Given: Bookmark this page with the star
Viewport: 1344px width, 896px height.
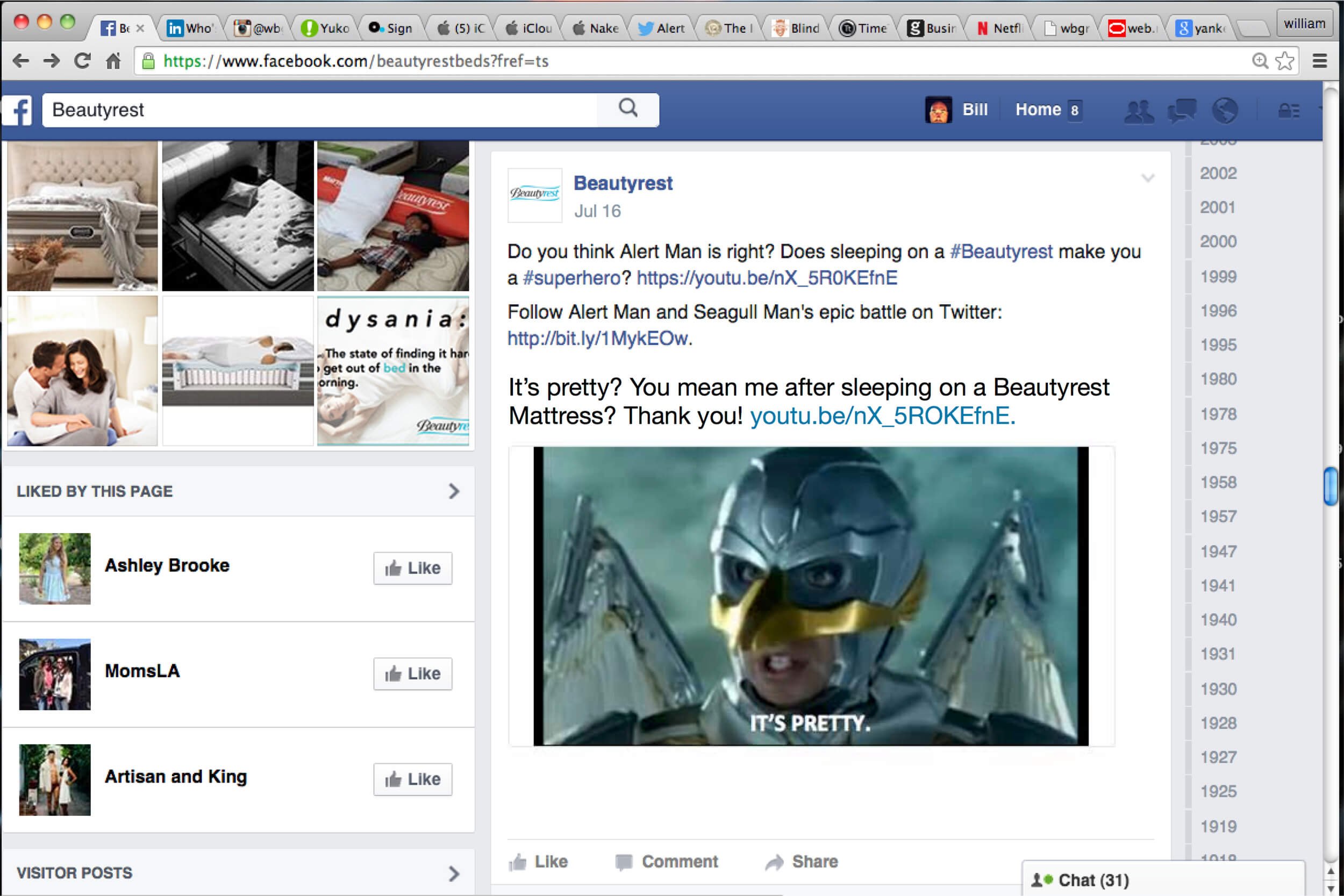Looking at the screenshot, I should (x=1285, y=61).
